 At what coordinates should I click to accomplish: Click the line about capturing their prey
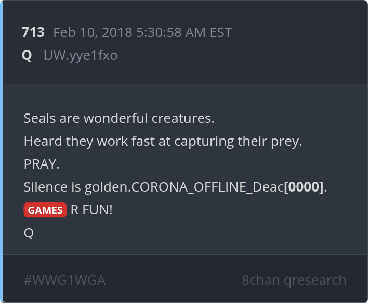coord(163,141)
